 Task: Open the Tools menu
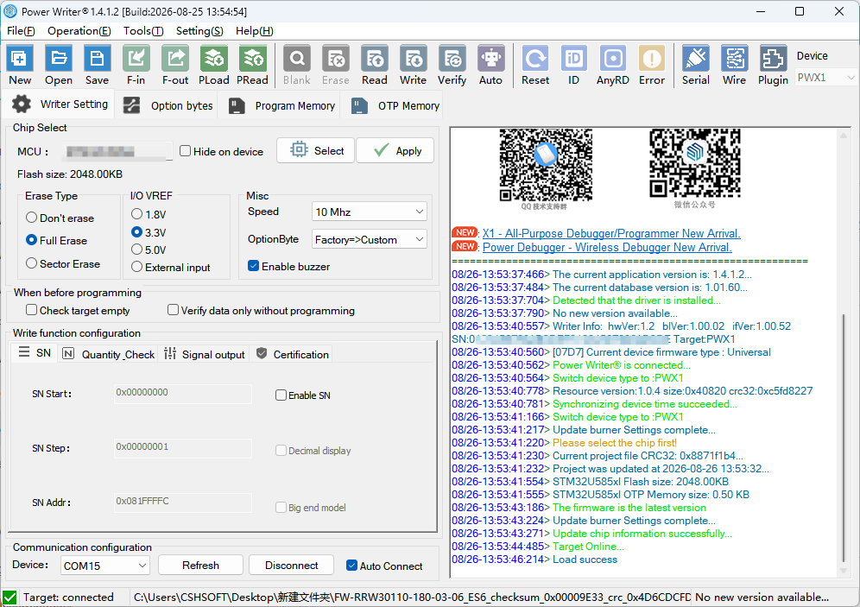143,31
